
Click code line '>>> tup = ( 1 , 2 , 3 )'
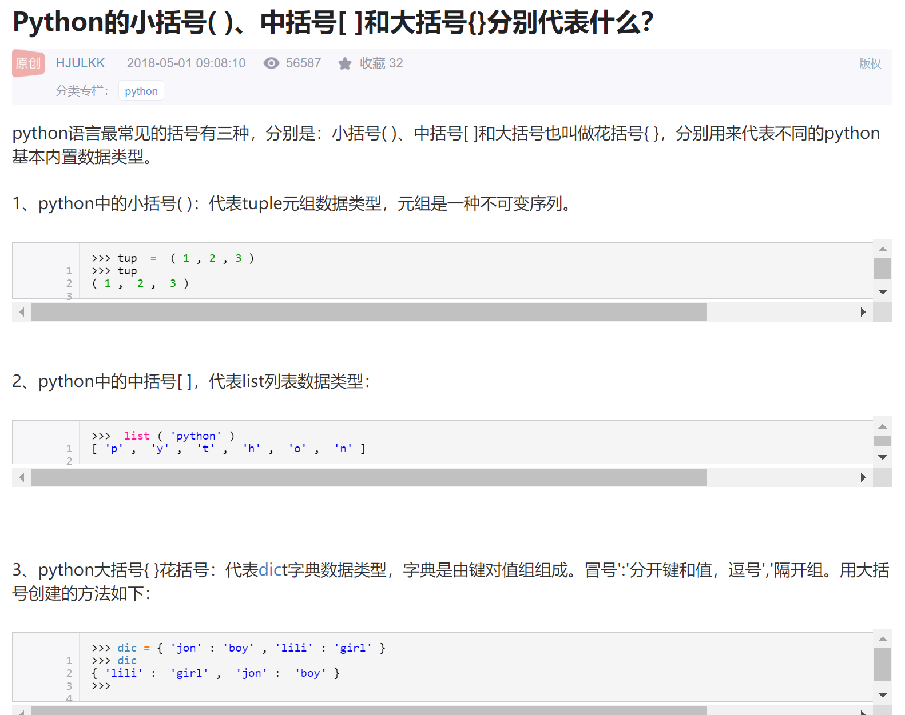click(173, 258)
